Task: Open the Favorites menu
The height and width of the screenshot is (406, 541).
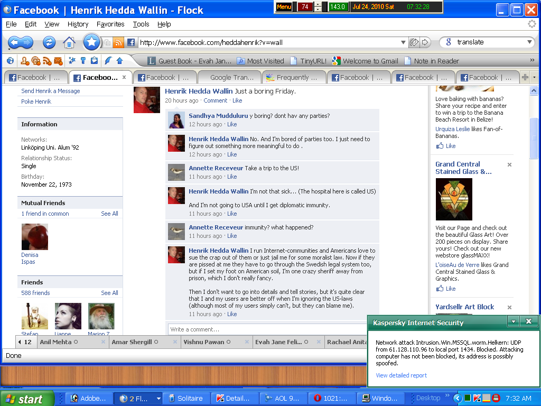Action: click(110, 24)
